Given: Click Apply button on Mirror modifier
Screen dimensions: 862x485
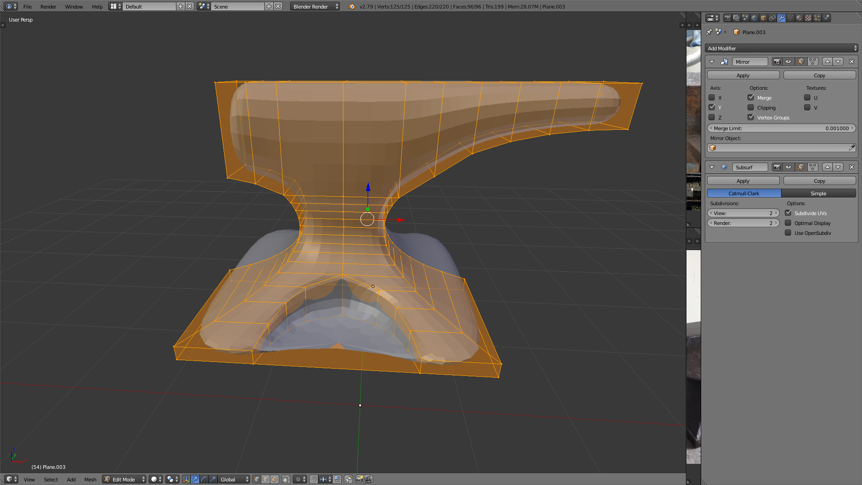Looking at the screenshot, I should pyautogui.click(x=743, y=75).
